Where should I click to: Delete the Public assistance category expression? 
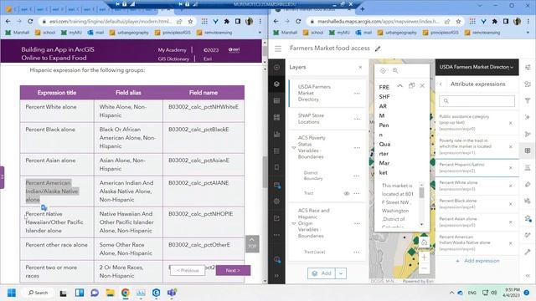[x=511, y=123]
